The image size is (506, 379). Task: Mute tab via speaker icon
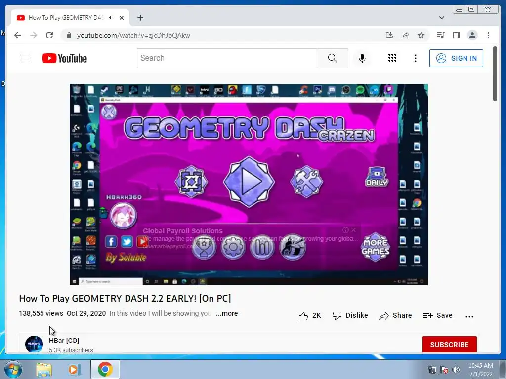[x=111, y=18]
